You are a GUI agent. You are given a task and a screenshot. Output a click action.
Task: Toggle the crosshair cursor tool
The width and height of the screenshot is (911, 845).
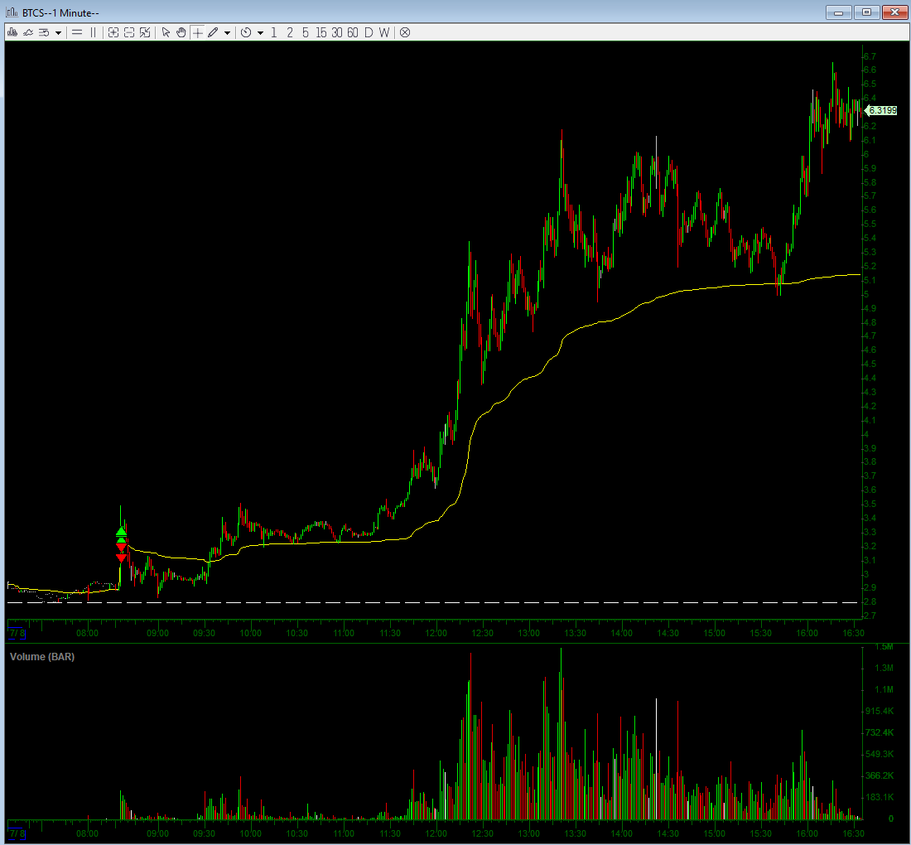(x=198, y=32)
